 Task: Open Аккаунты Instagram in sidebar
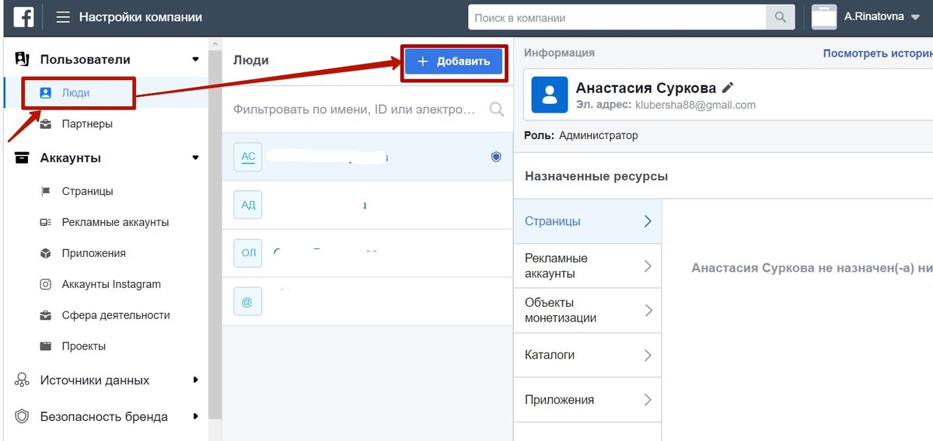[111, 284]
